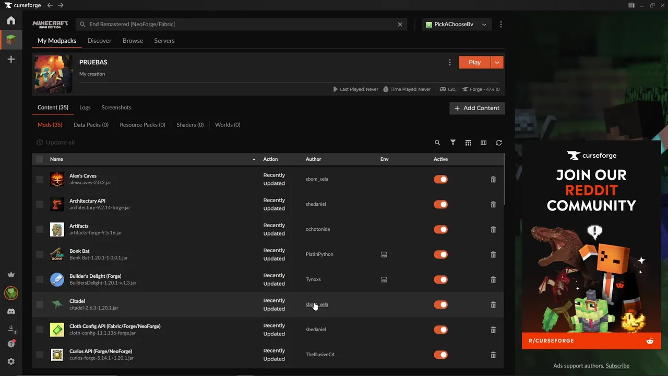
Task: Open the PickAChooseBv profile dropdown
Action: (457, 25)
